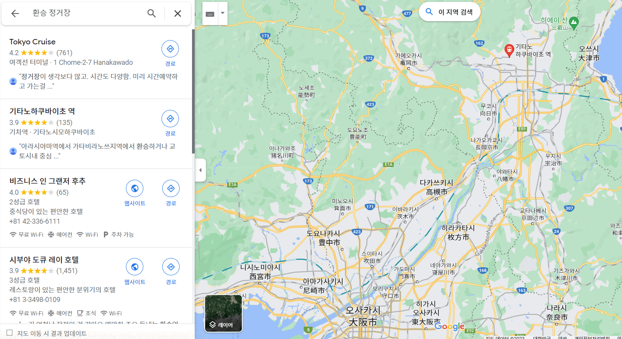Click the results list scrollbar
Image resolution: width=622 pixels, height=339 pixels.
tap(193, 91)
